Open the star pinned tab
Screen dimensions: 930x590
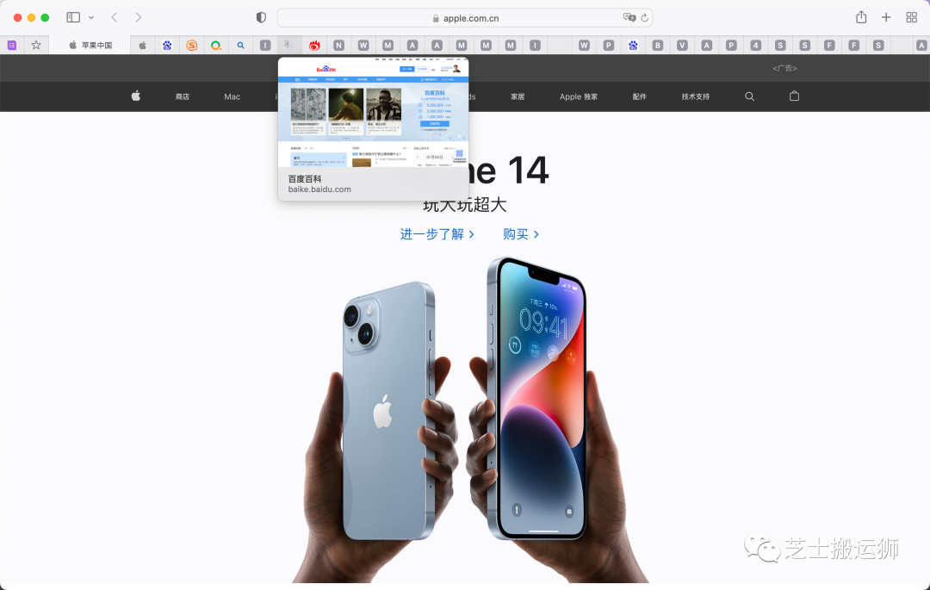pyautogui.click(x=36, y=45)
